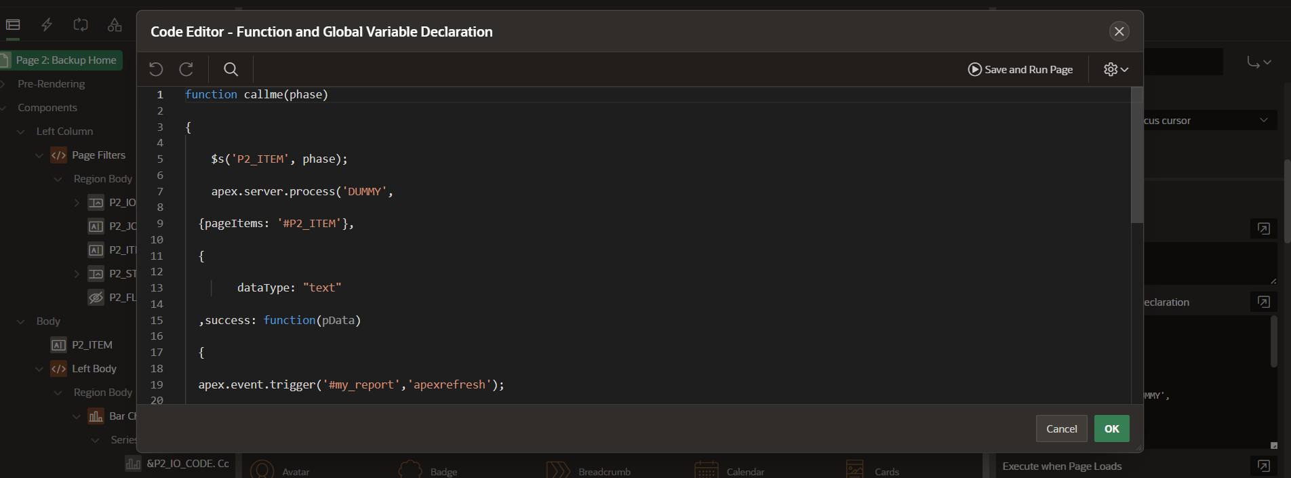
Task: Click line number 13 in the gutter
Action: (x=157, y=287)
